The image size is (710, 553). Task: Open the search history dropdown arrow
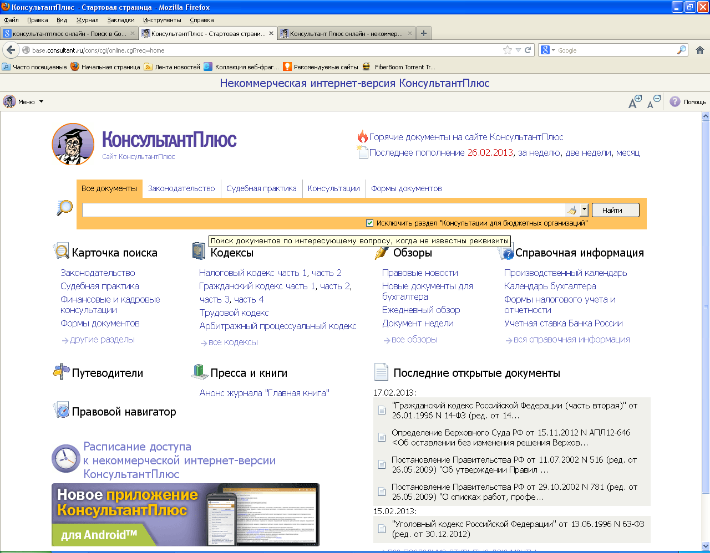[584, 210]
